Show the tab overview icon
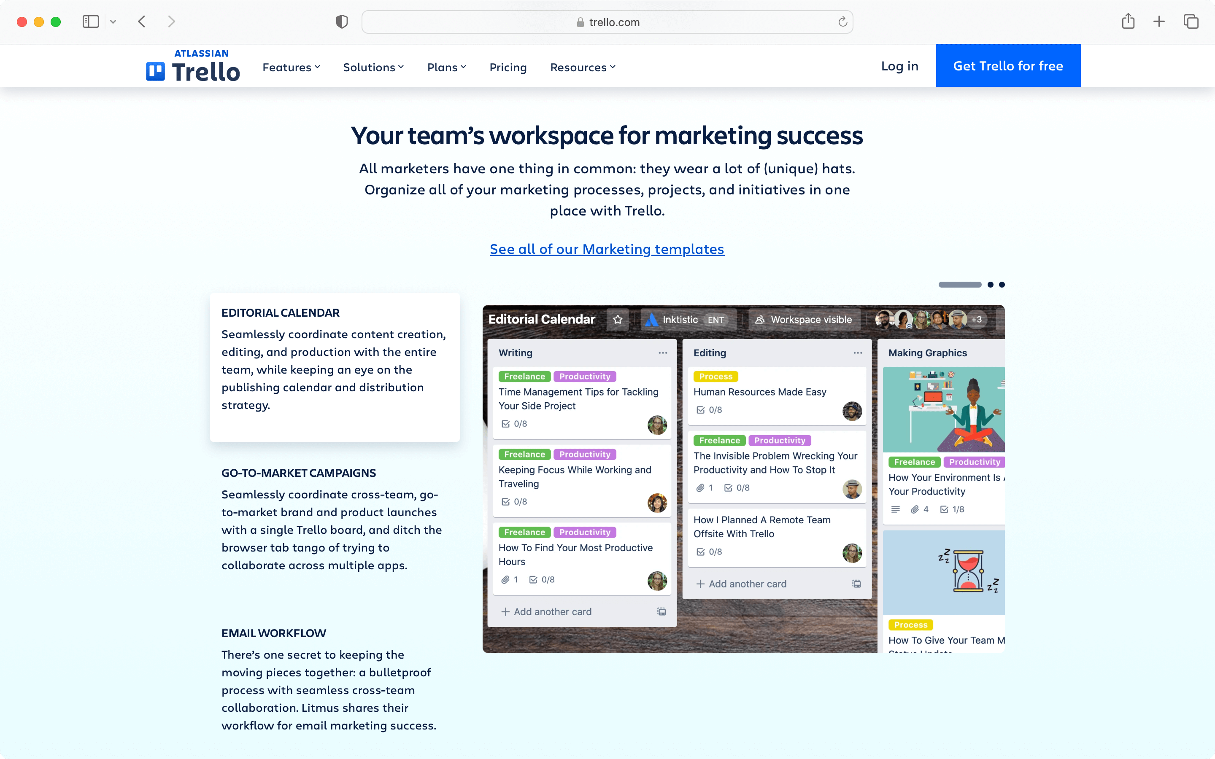Screen dimensions: 1215x759 (1191, 22)
